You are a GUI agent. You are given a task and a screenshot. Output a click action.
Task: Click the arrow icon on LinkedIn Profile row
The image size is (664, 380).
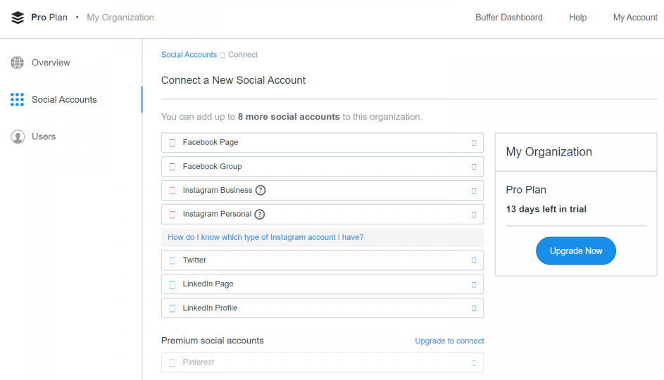(x=473, y=308)
